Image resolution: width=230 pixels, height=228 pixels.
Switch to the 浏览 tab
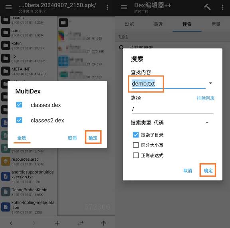129,24
